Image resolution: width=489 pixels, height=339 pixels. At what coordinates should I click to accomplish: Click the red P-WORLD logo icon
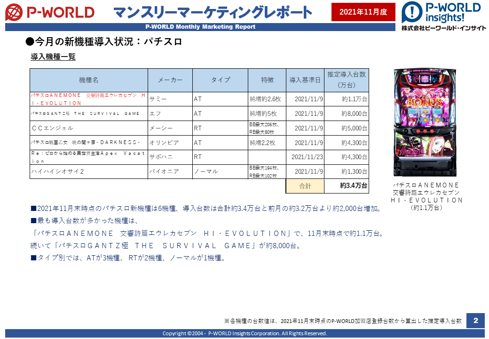click(x=14, y=12)
